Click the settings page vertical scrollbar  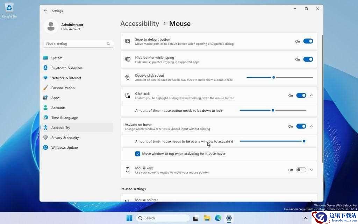[322, 99]
